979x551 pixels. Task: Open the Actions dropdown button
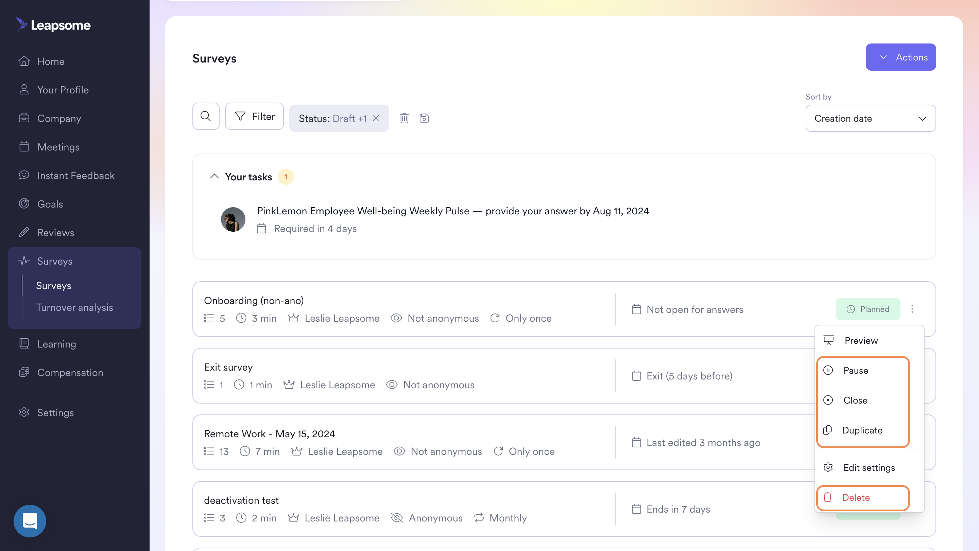900,57
